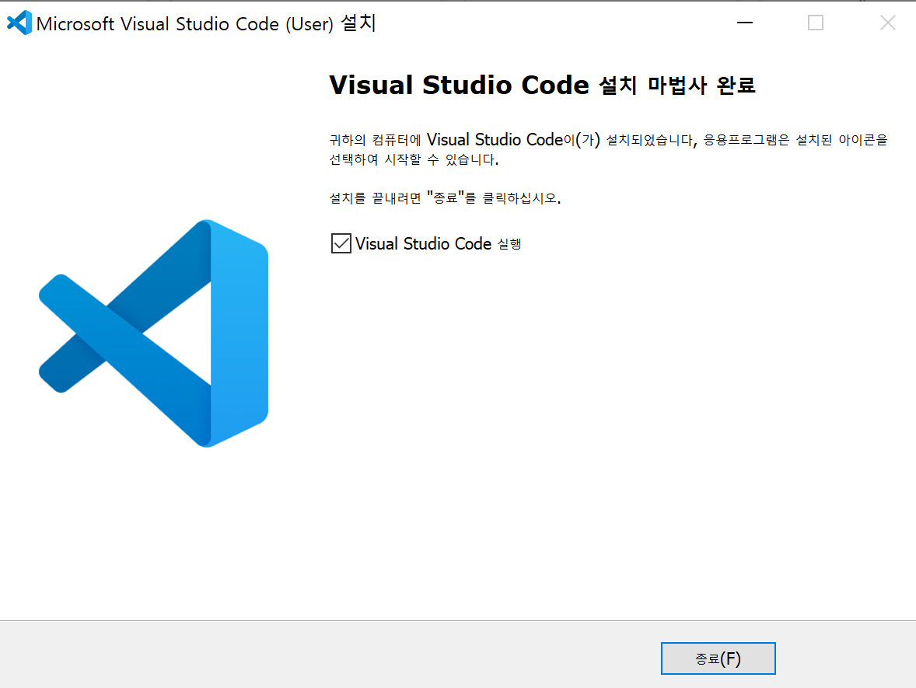Click the checkmark inside the launch checkbox

[341, 243]
